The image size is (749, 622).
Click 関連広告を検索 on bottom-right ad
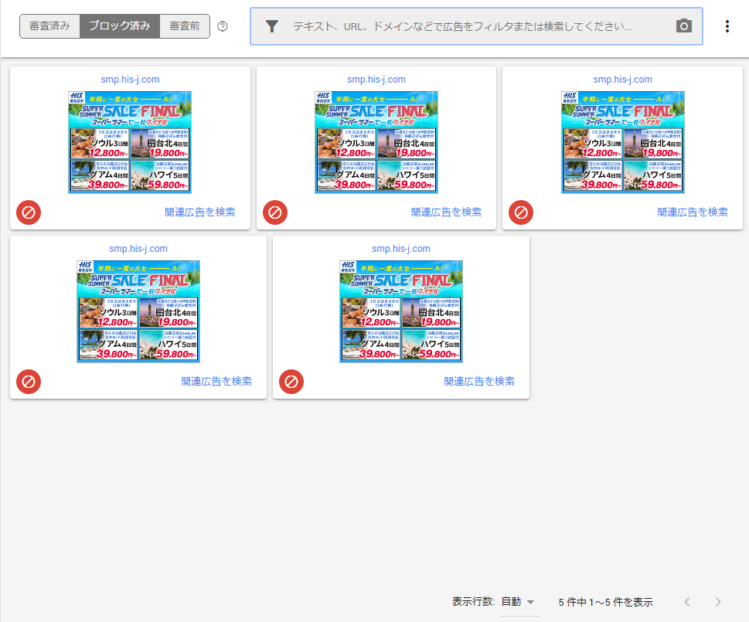tap(479, 382)
